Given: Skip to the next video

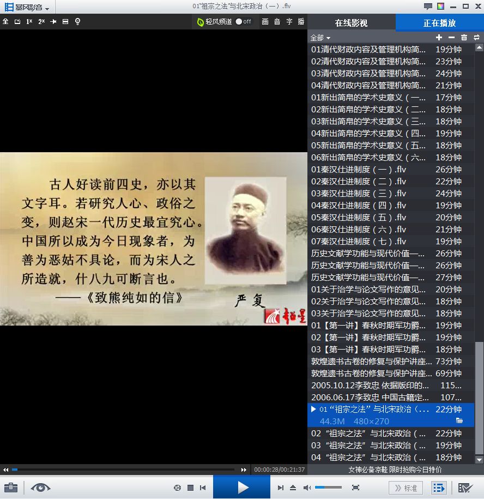Looking at the screenshot, I should (281, 488).
